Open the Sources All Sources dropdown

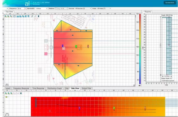(x=83, y=9)
